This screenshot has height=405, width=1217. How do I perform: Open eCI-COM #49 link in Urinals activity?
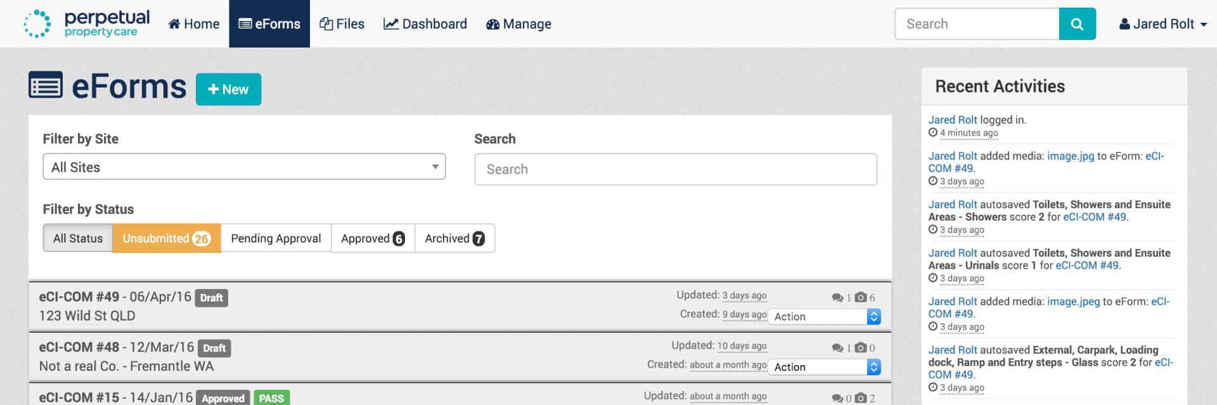tap(1087, 266)
